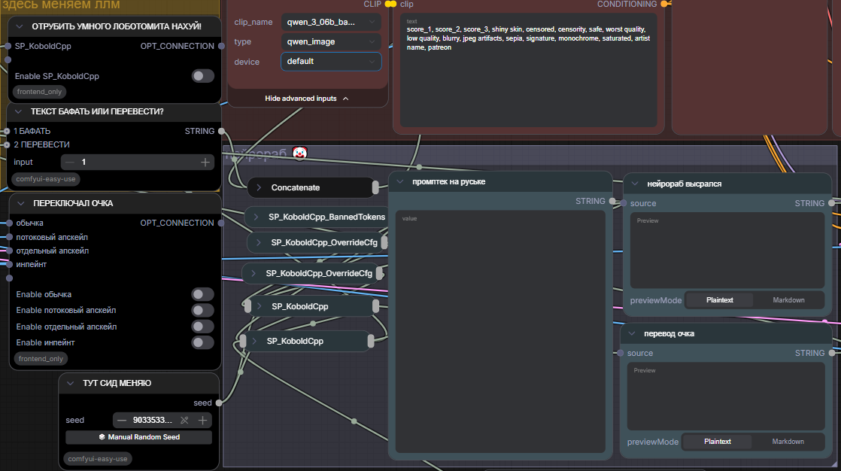Image resolution: width=841 pixels, height=471 pixels.
Task: Toggle Enable обычка switch
Action: (x=203, y=294)
